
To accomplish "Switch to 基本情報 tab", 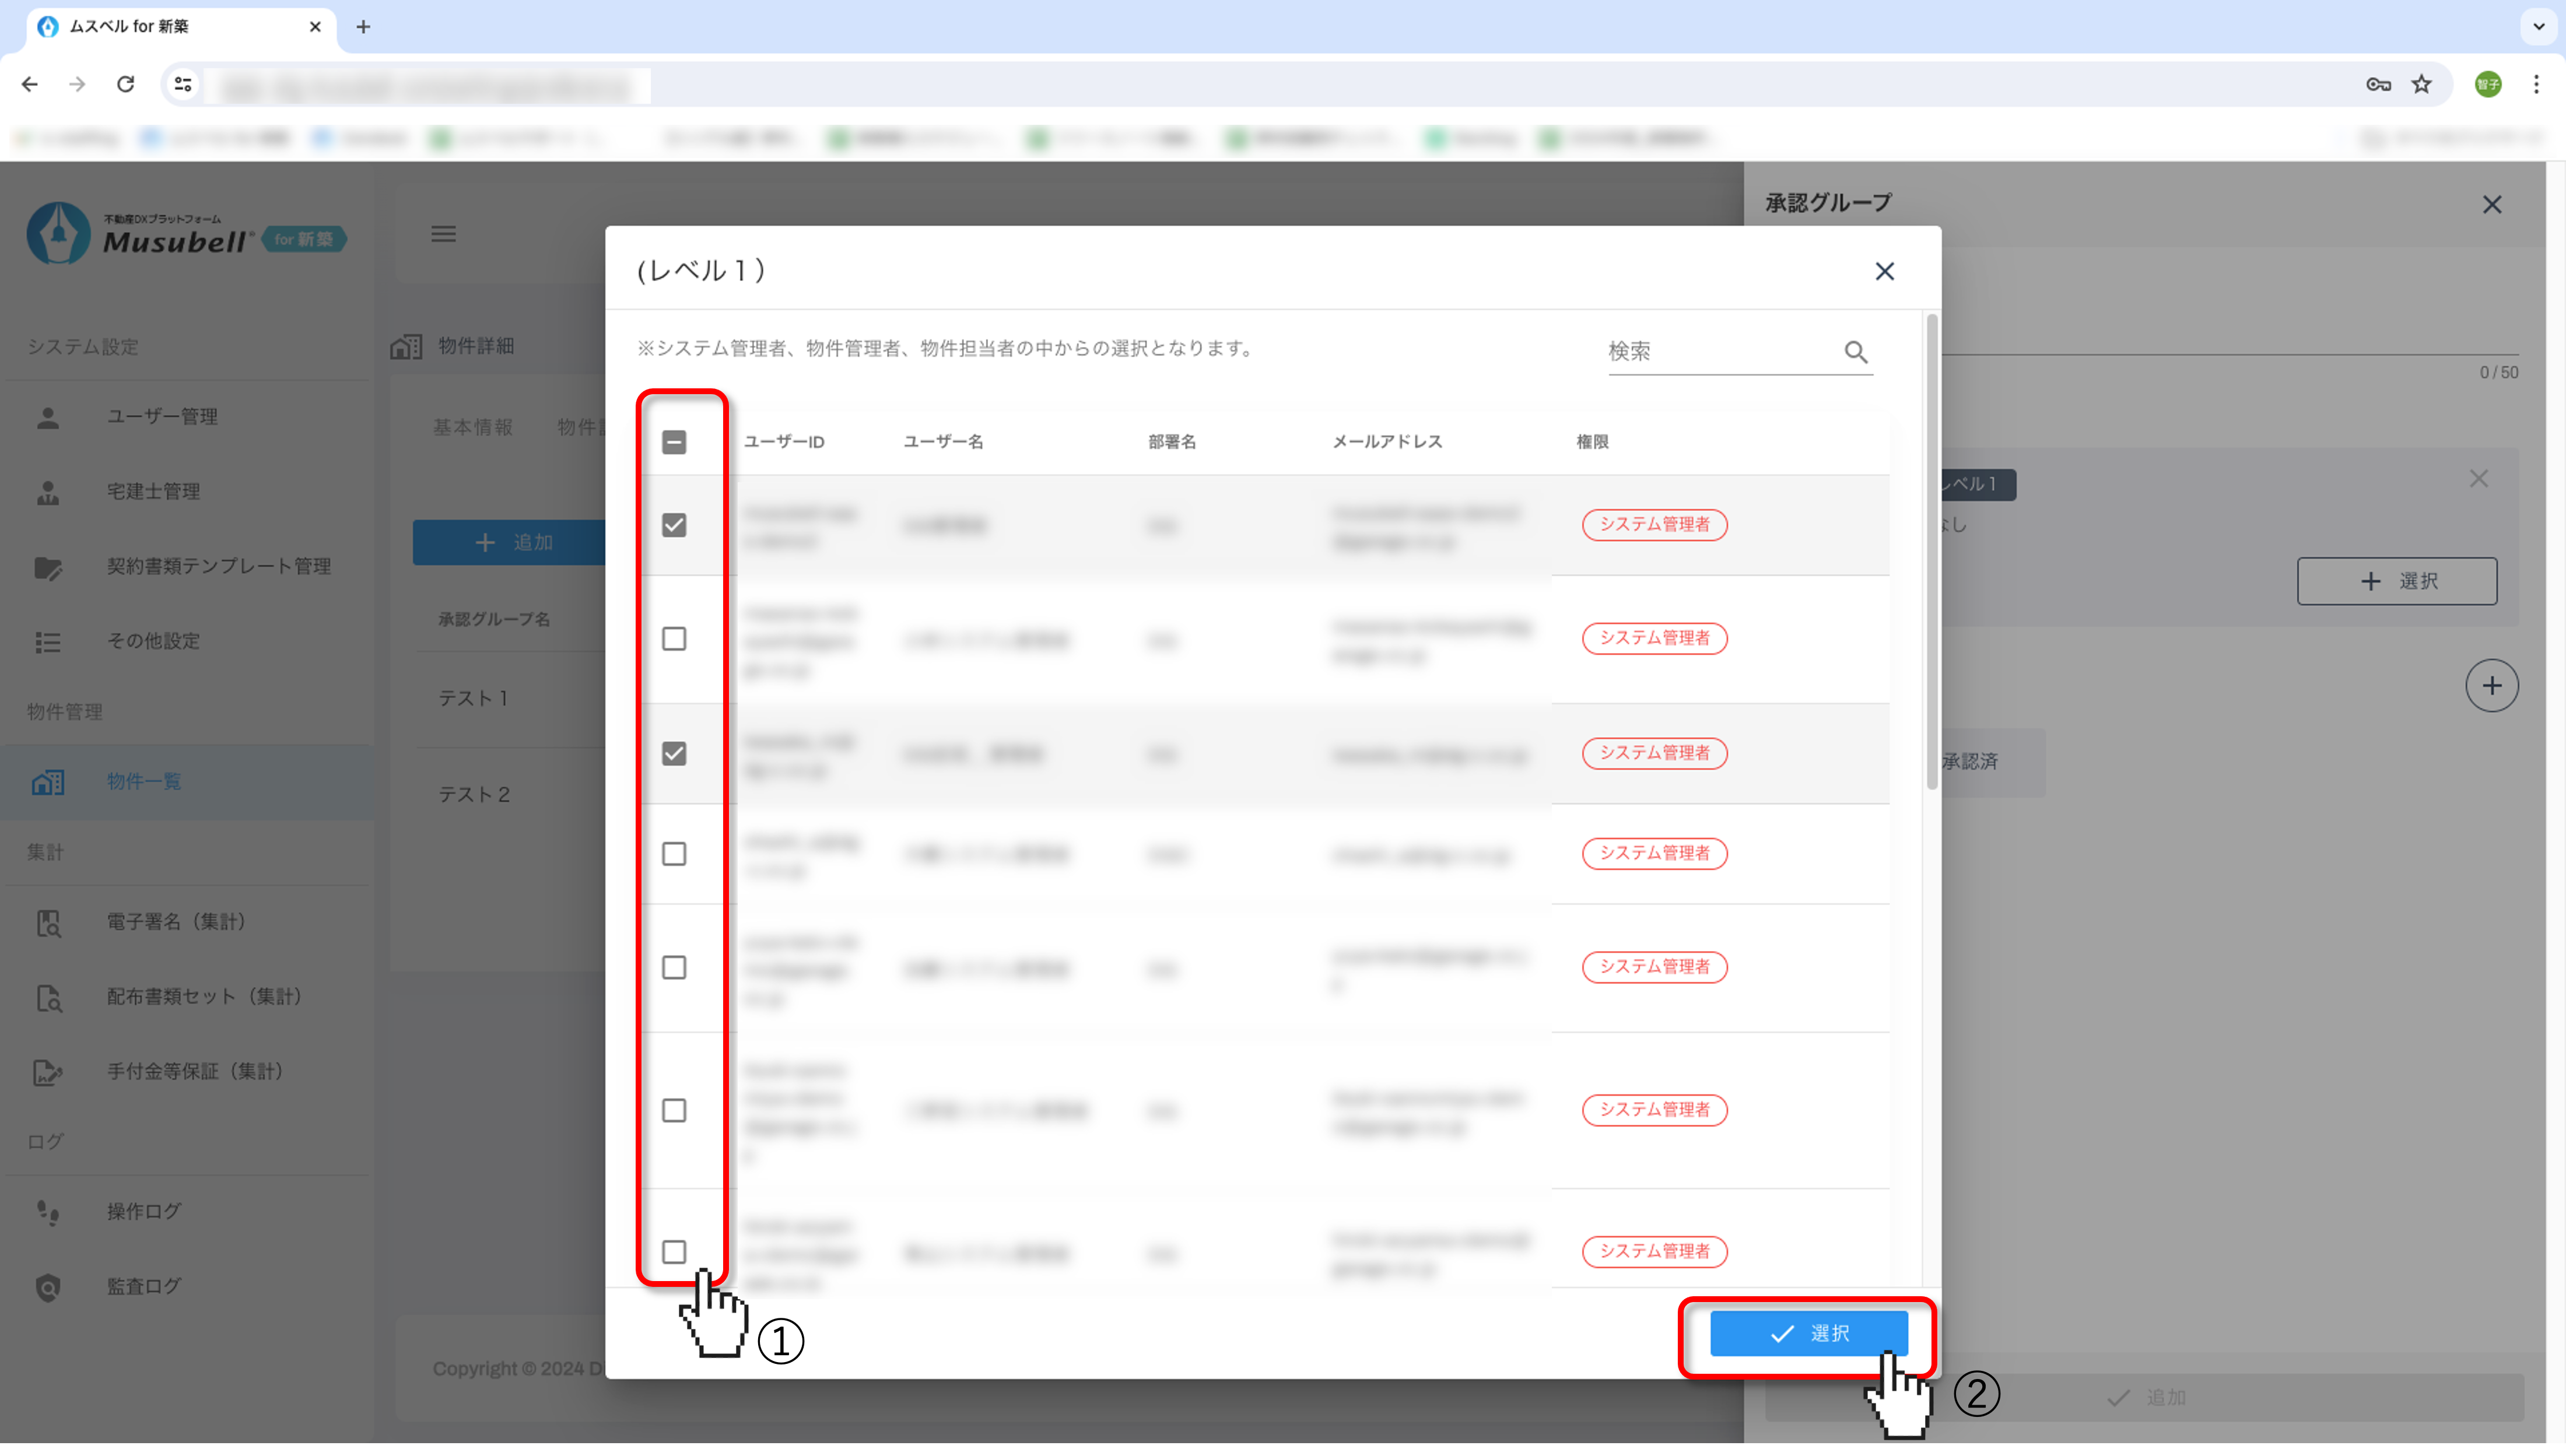I will coord(472,427).
